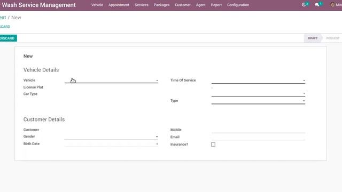Viewport: 342px width, 192px height.
Task: Expand the Gender dropdown arrow
Action: tap(157, 137)
